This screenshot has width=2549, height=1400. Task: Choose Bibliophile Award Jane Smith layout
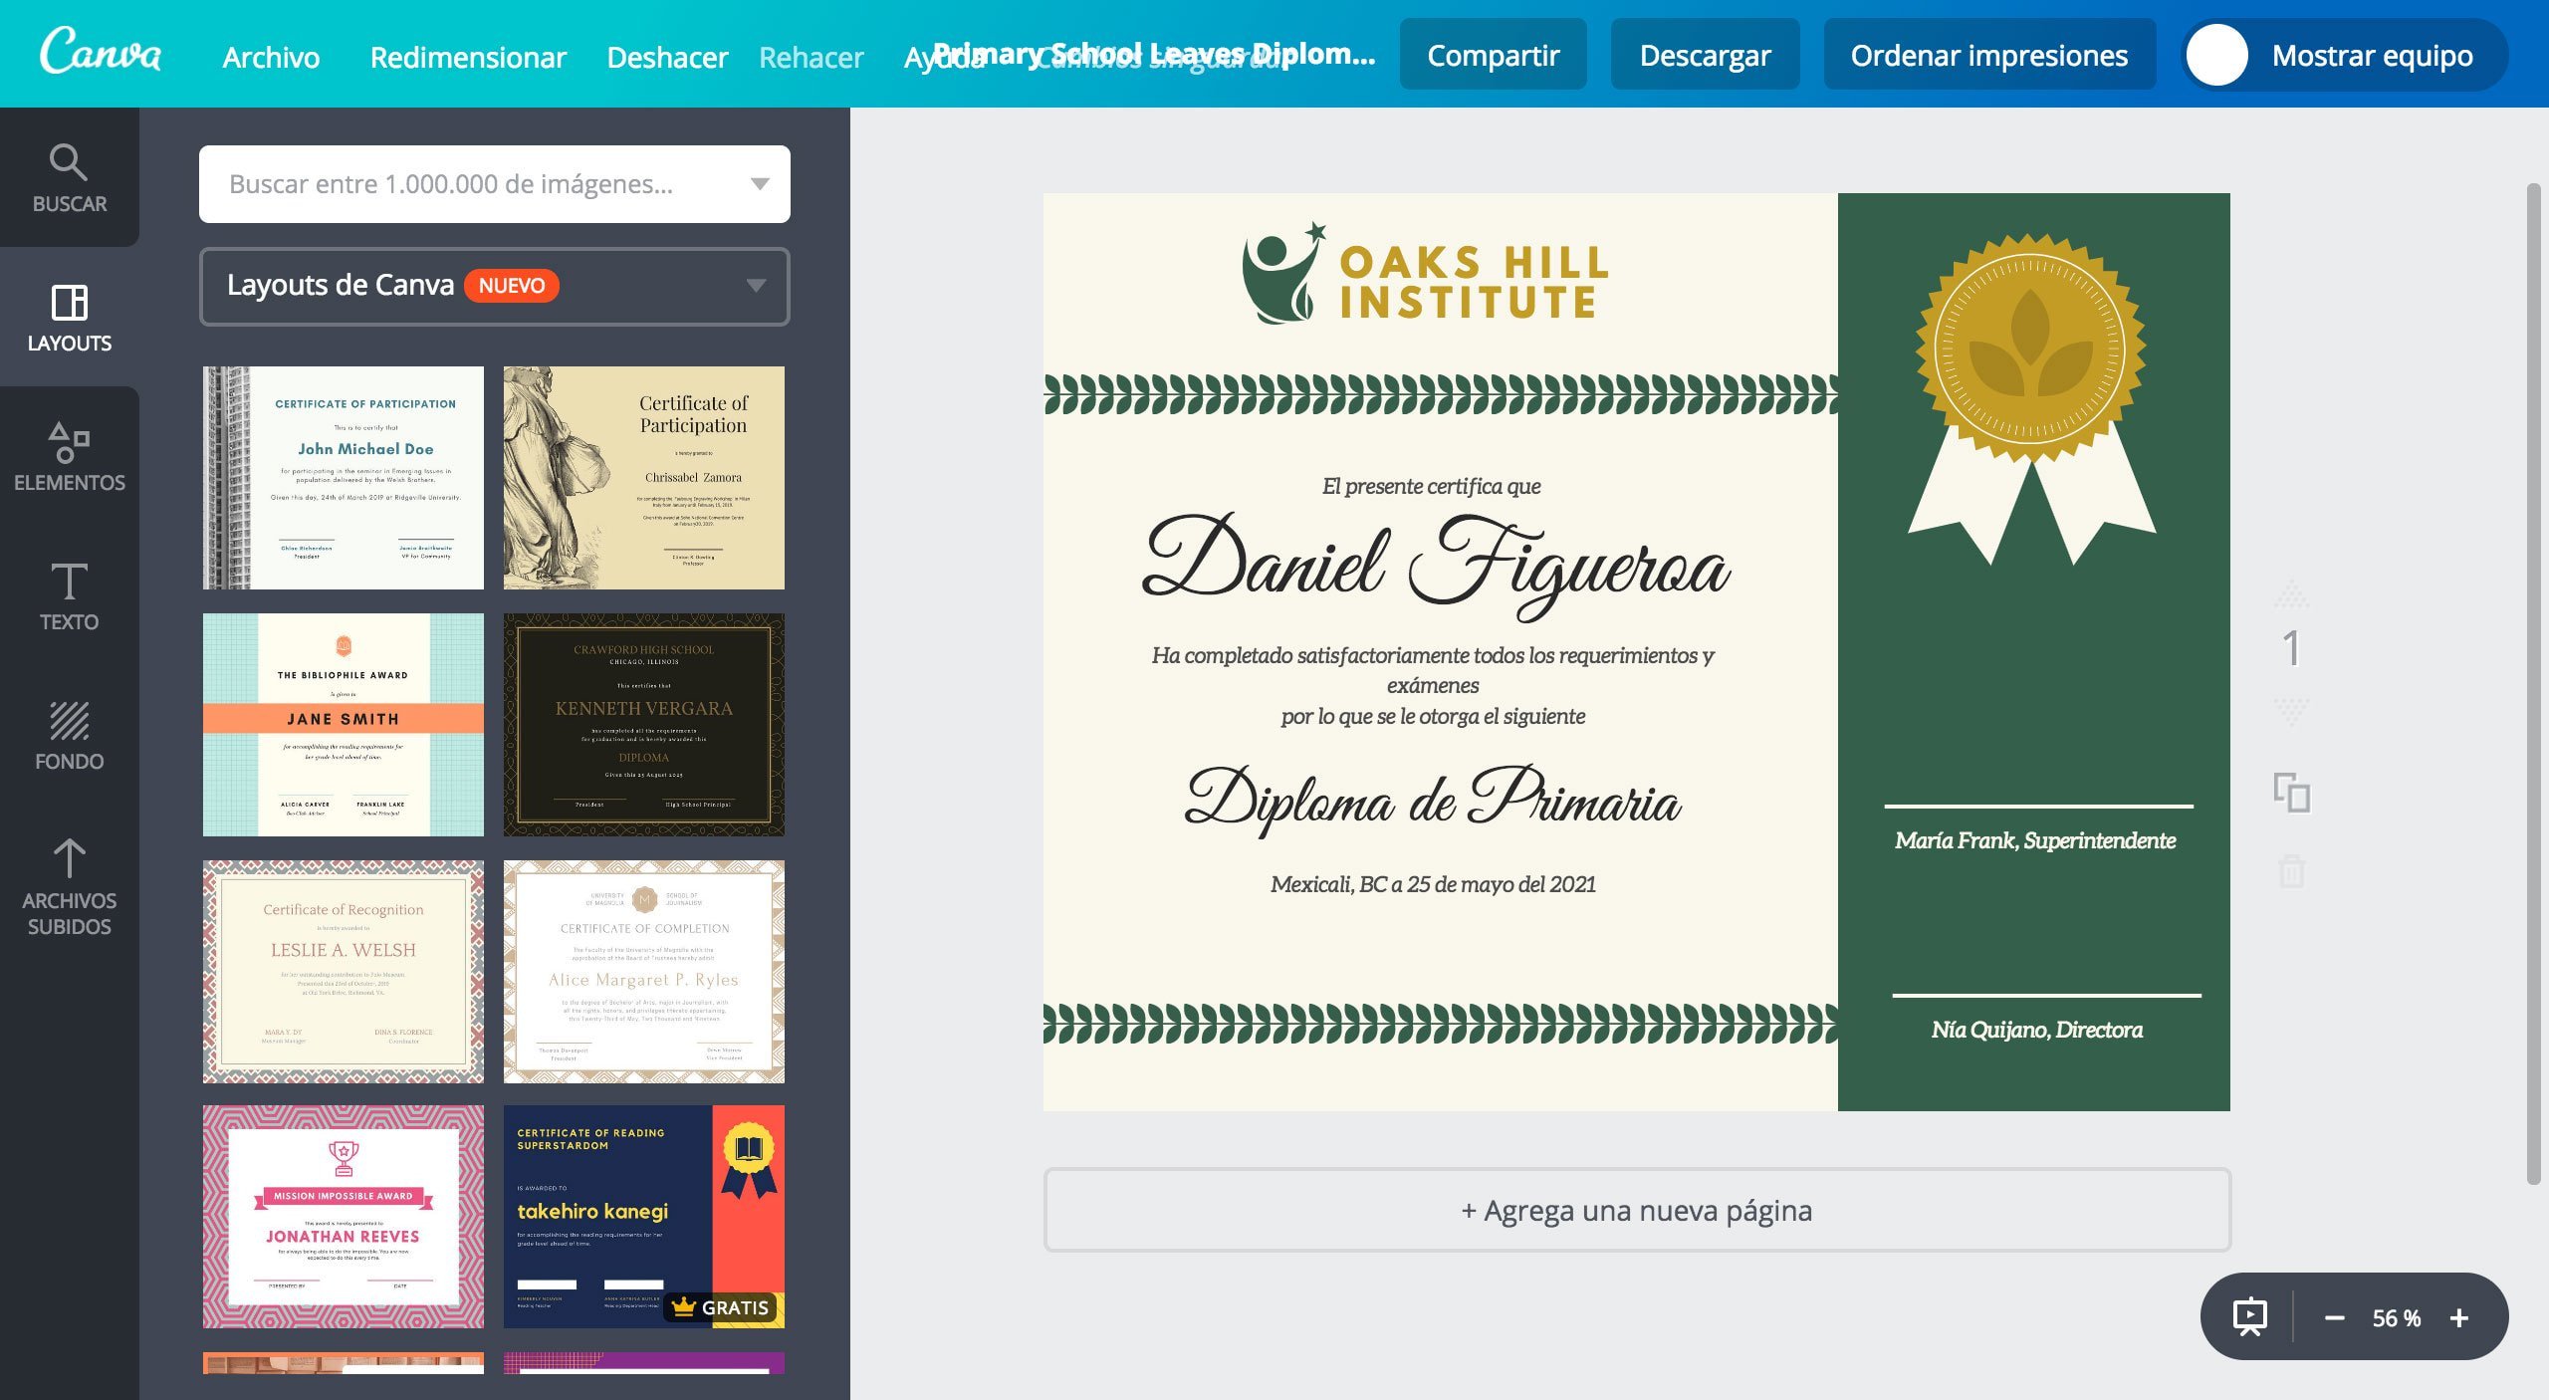point(344,725)
